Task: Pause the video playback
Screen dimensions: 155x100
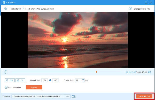Action: click(5, 72)
